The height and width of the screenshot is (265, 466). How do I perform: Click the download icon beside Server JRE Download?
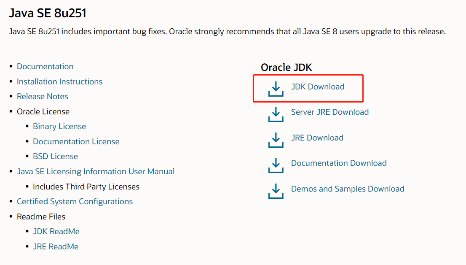276,114
